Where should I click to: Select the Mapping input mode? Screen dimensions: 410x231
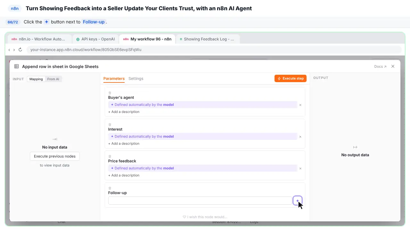coord(36,79)
